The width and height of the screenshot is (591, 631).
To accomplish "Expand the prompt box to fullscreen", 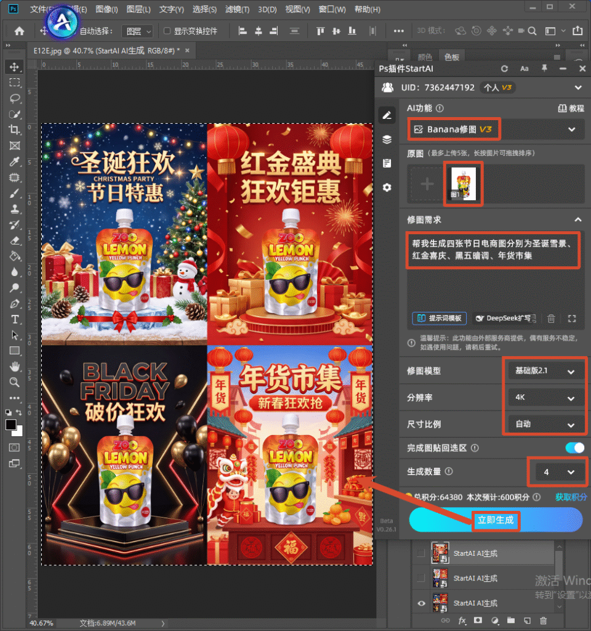I will tap(572, 319).
